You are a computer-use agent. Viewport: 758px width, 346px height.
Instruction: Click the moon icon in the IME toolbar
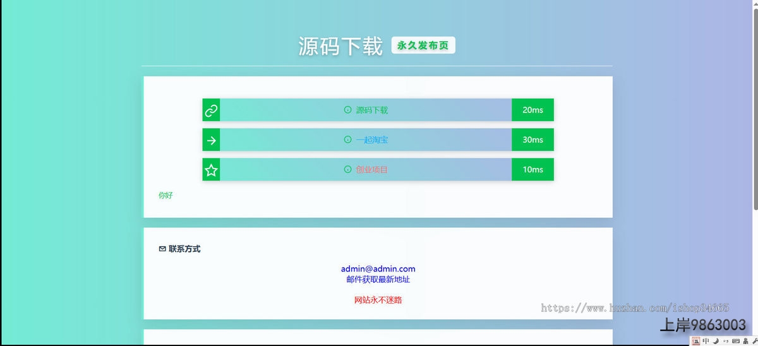tap(716, 341)
